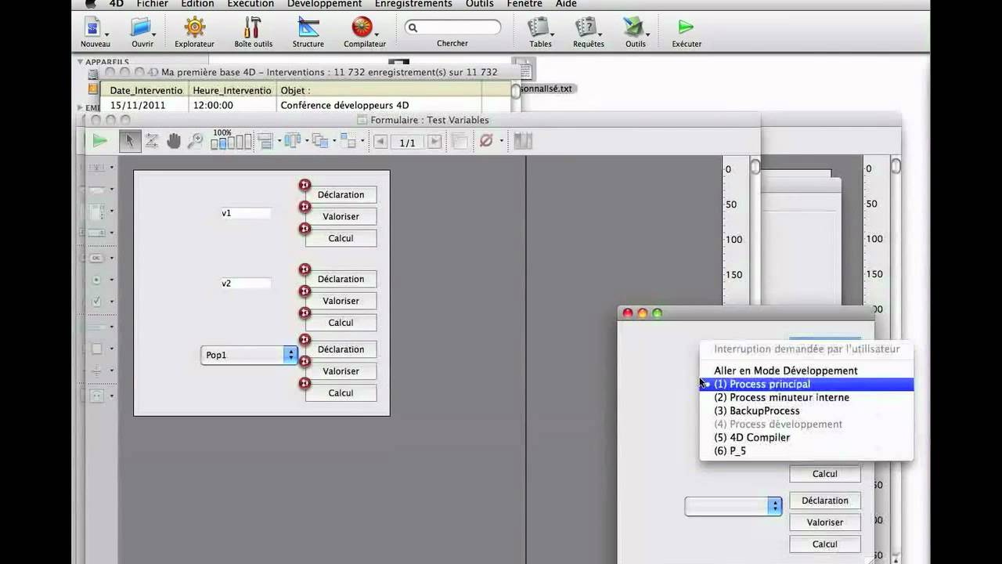The width and height of the screenshot is (1002, 564).
Task: Choose Aller en Mode Développement
Action: click(806, 371)
